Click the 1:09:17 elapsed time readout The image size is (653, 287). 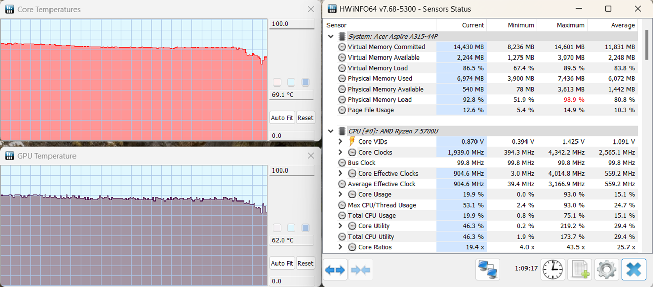[x=527, y=268]
